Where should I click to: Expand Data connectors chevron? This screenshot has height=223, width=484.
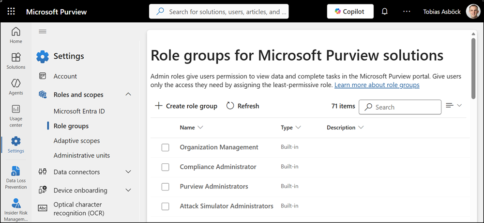click(128, 172)
